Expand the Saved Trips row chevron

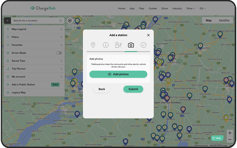pyautogui.click(x=61, y=61)
